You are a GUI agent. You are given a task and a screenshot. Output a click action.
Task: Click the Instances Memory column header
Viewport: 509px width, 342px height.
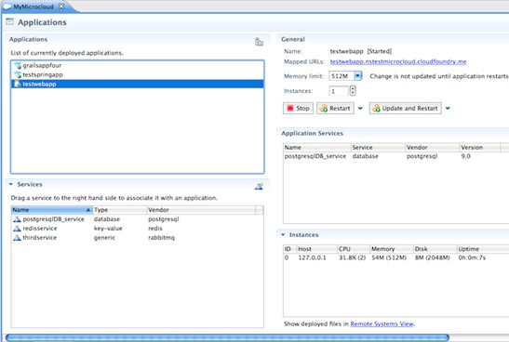(x=392, y=249)
